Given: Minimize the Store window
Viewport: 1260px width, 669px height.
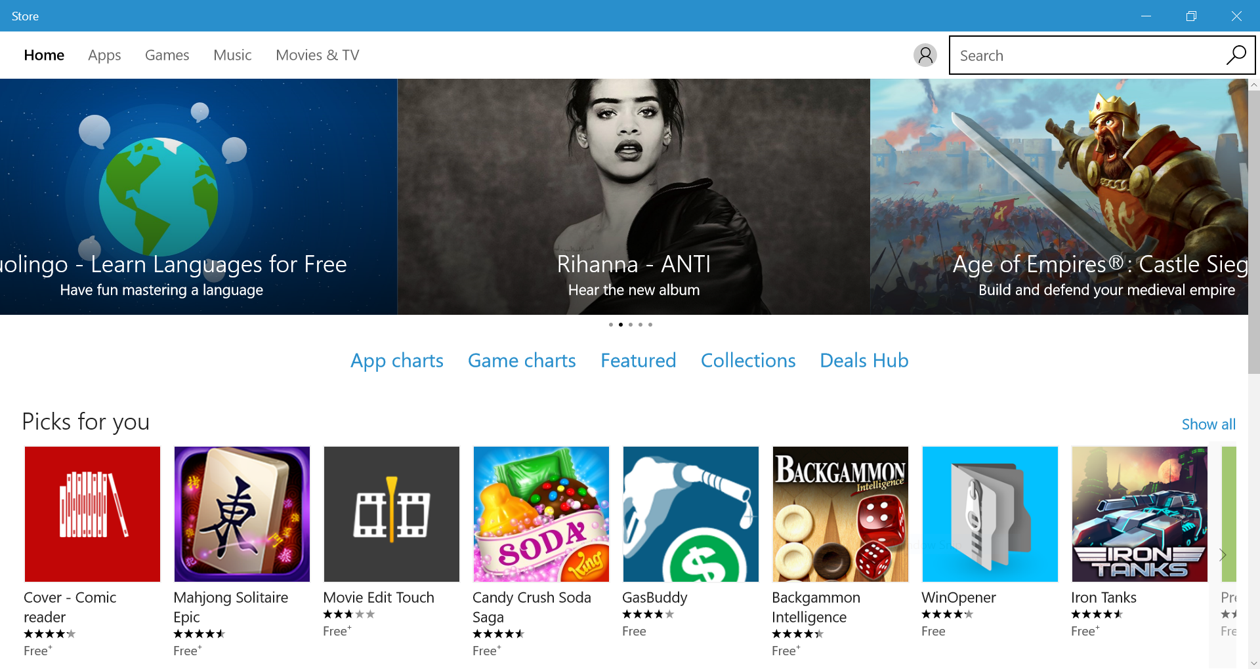Looking at the screenshot, I should pyautogui.click(x=1146, y=16).
